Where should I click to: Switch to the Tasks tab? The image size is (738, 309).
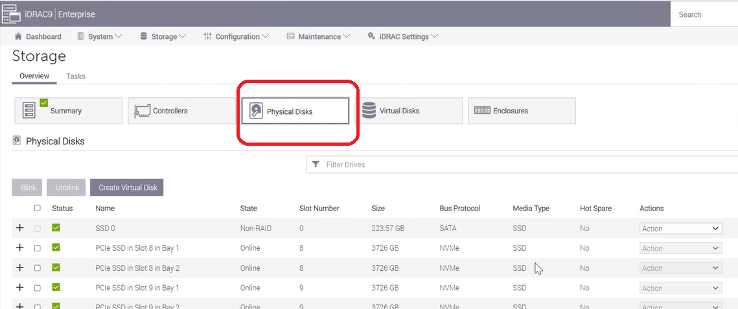[x=76, y=76]
